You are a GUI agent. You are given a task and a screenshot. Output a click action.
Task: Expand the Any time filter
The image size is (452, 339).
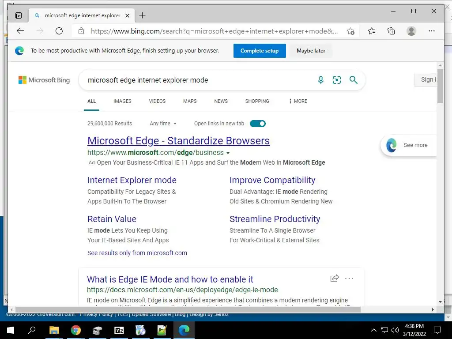coord(163,124)
